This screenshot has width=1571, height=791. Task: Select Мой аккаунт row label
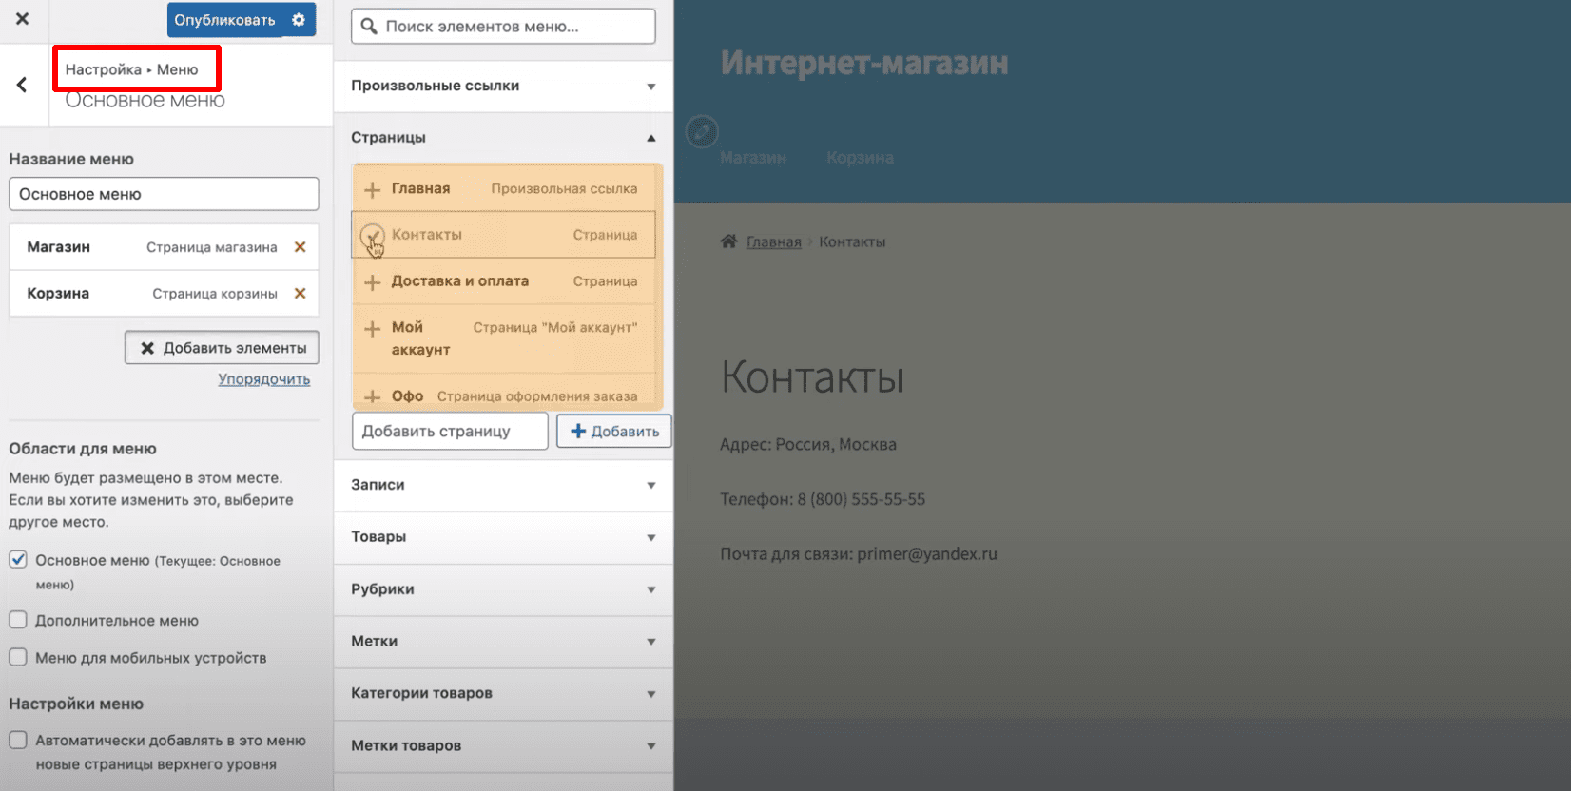click(420, 338)
